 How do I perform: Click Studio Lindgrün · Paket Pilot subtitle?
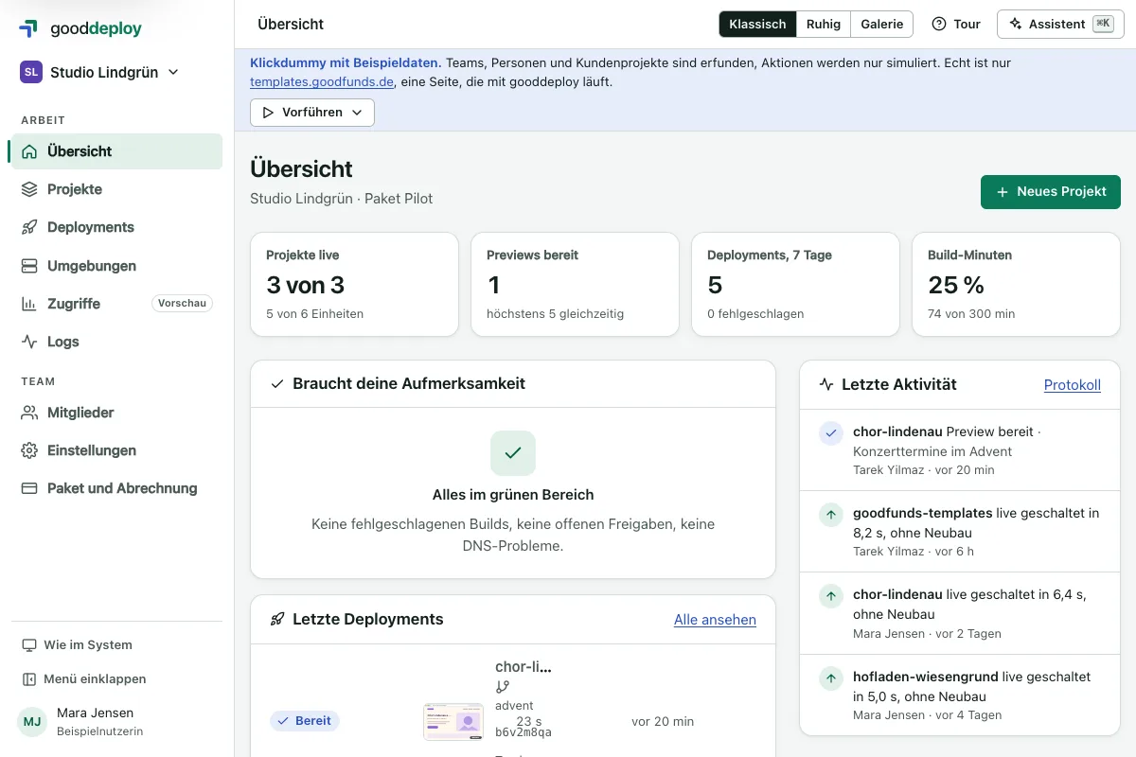[342, 199]
